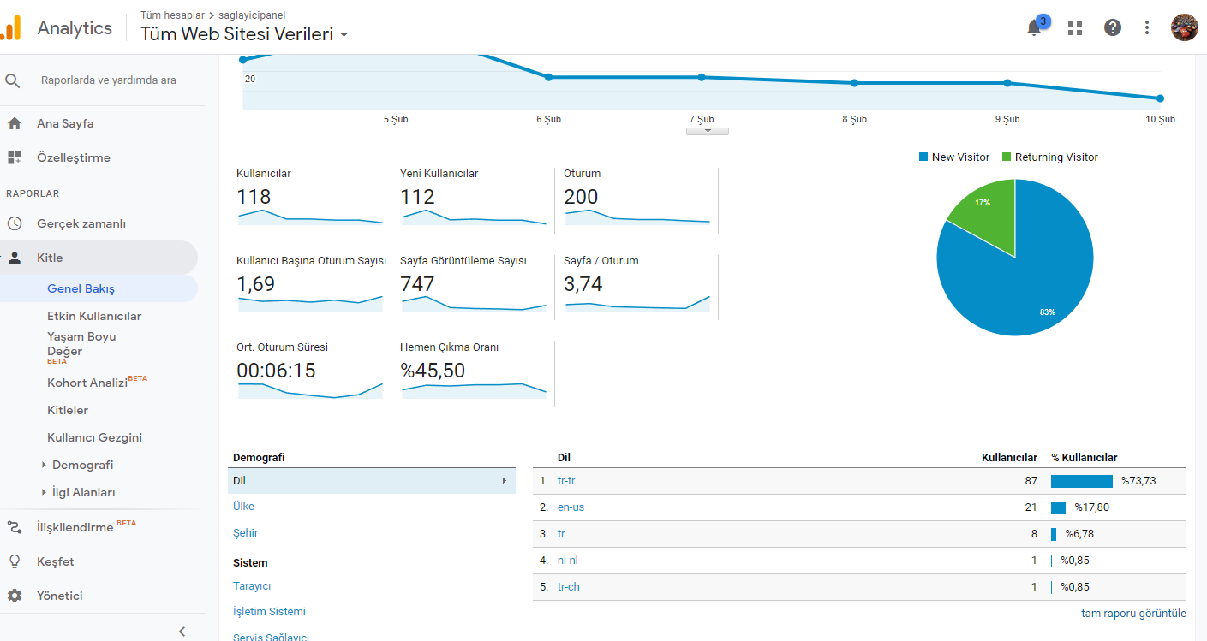Click the green Returning Visitor legend swatch
The width and height of the screenshot is (1207, 641).
click(x=1007, y=157)
